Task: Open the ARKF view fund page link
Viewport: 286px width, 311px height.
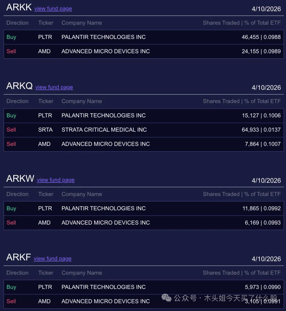Action: click(x=52, y=259)
